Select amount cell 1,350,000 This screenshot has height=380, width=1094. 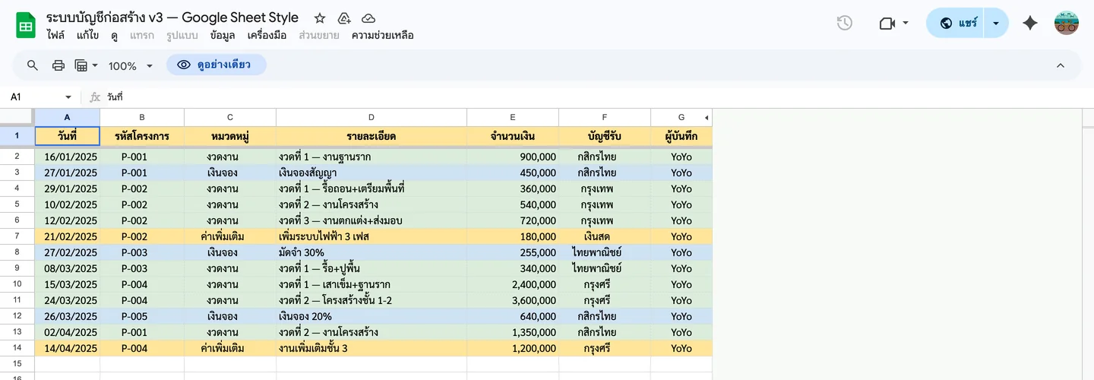(x=513, y=332)
